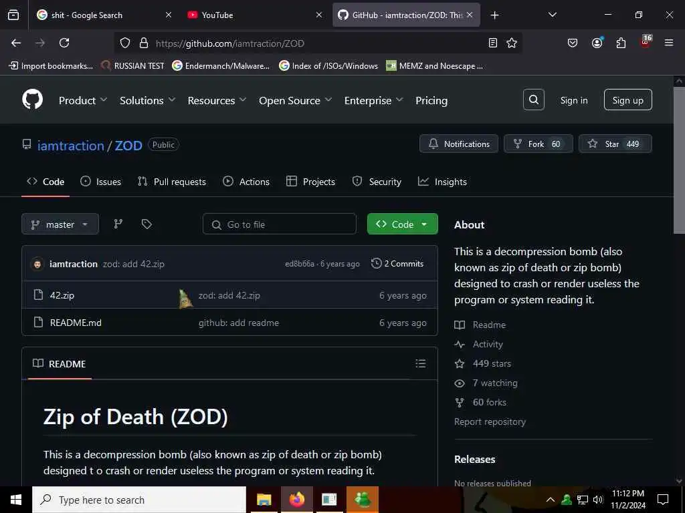Switch to the Issues tab
The width and height of the screenshot is (685, 513).
(x=101, y=182)
